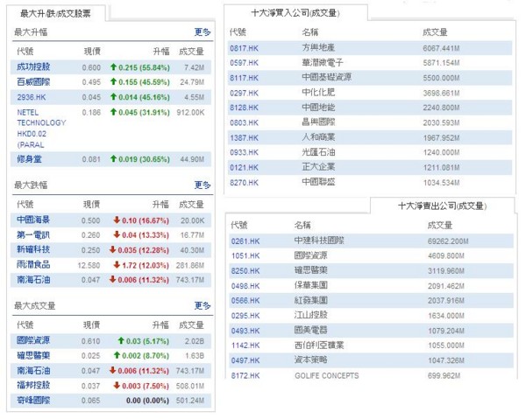Screen dimensions: 526x419
Task: Open stock 雨潤食品 in top losers
Action: pos(33,265)
